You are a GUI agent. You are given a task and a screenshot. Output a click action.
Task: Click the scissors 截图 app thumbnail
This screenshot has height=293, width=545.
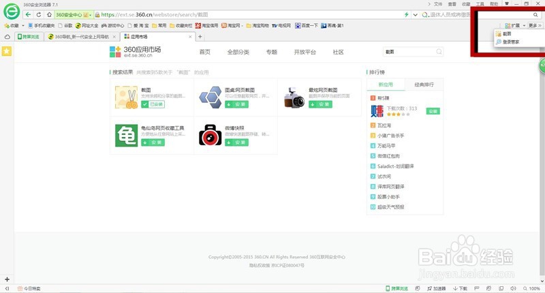pyautogui.click(x=126, y=97)
